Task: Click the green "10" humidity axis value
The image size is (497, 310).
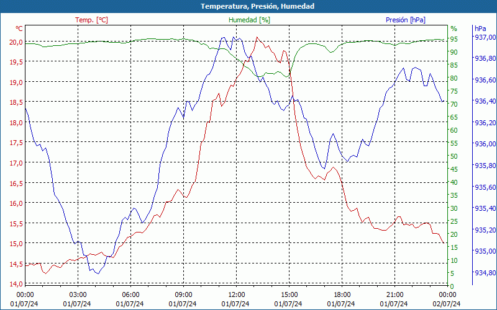Action: point(454,260)
